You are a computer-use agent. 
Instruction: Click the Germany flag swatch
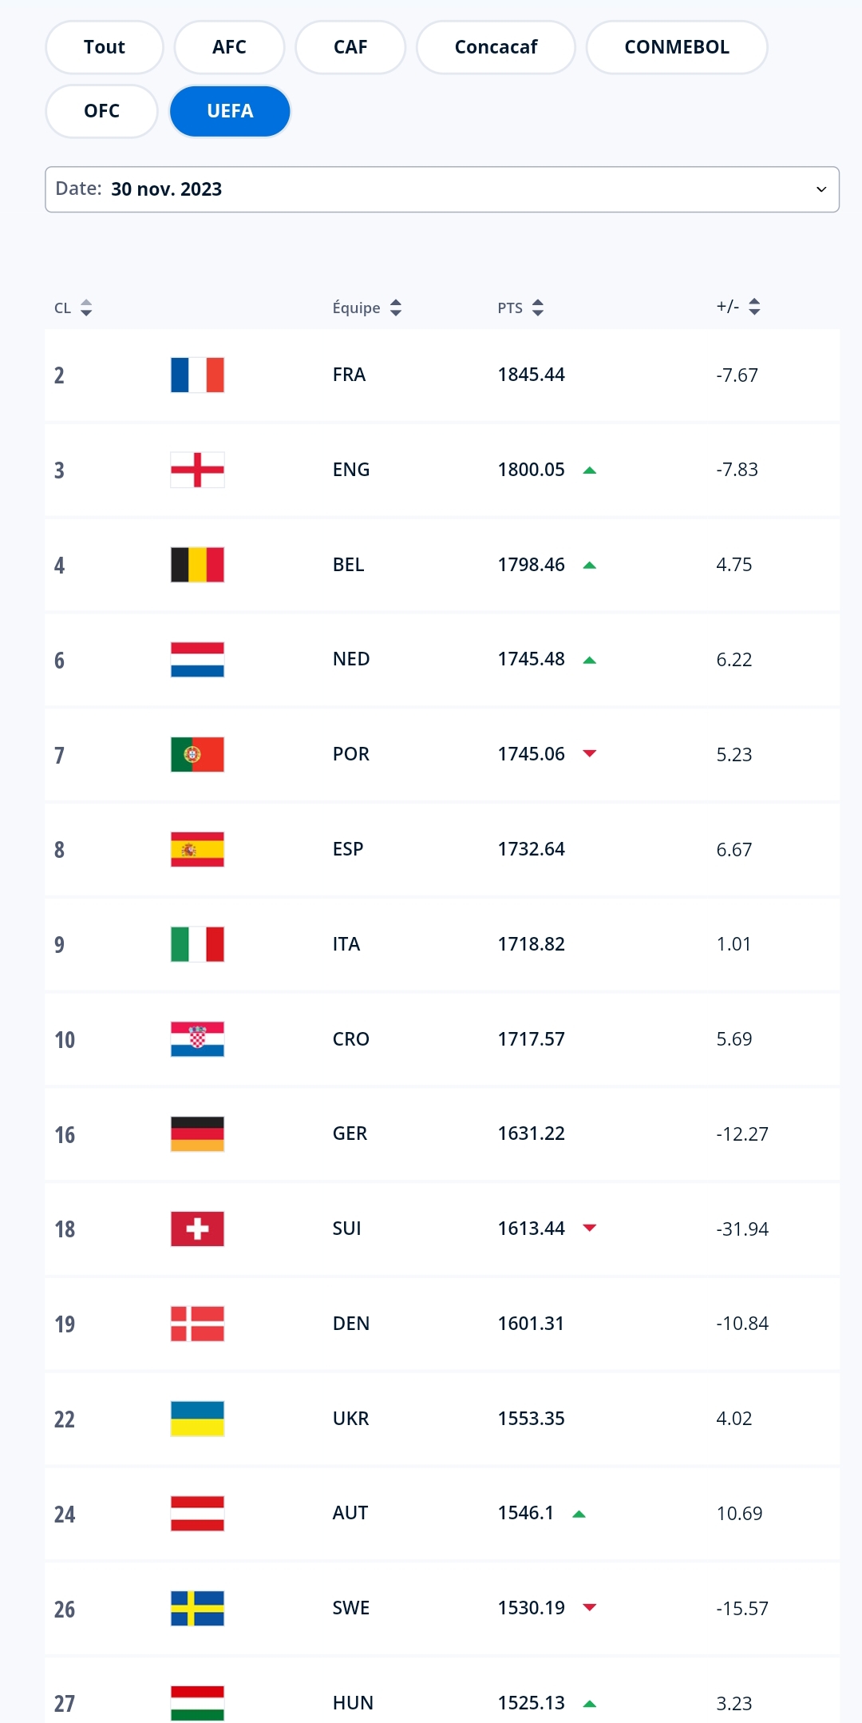(x=197, y=1133)
